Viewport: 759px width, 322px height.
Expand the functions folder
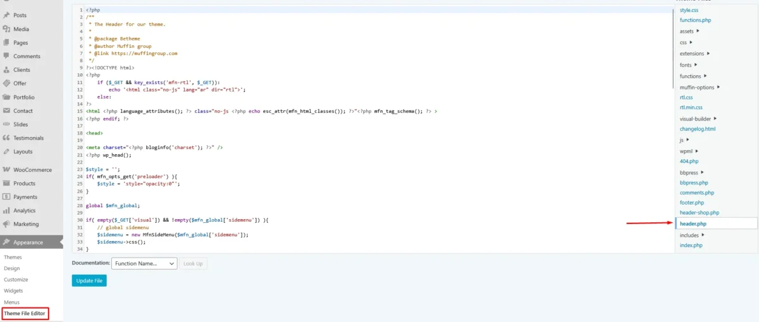tap(693, 76)
